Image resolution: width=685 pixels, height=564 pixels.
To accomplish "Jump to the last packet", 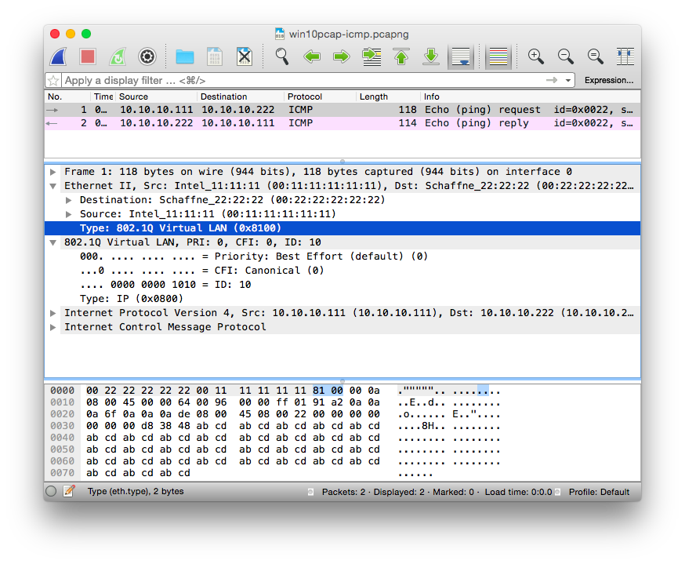I will [431, 56].
